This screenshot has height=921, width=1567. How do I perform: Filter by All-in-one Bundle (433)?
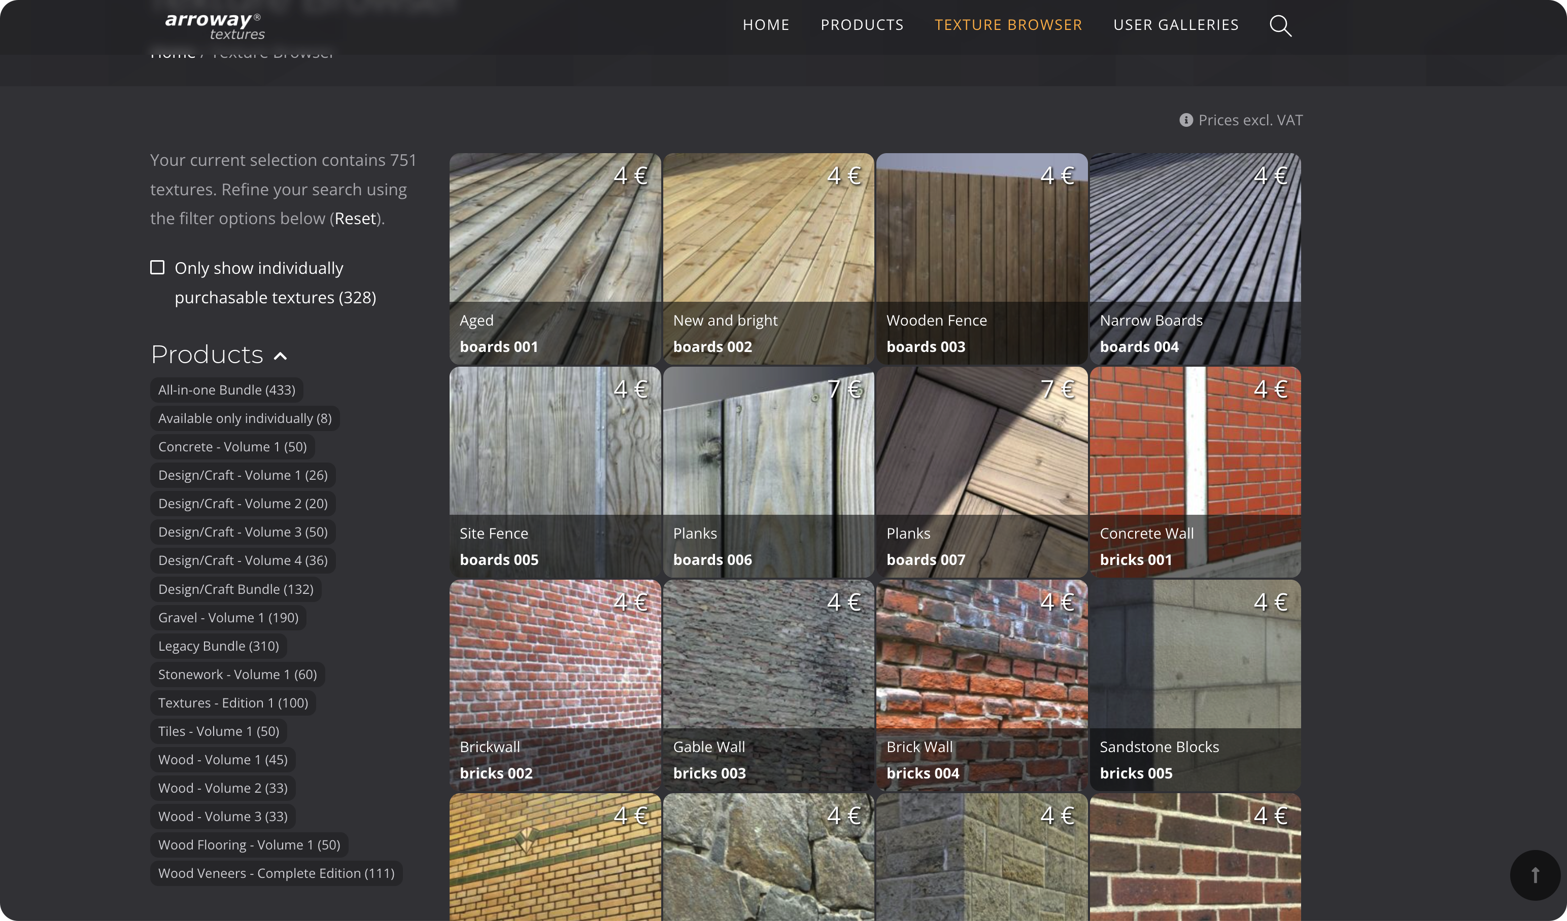tap(226, 389)
